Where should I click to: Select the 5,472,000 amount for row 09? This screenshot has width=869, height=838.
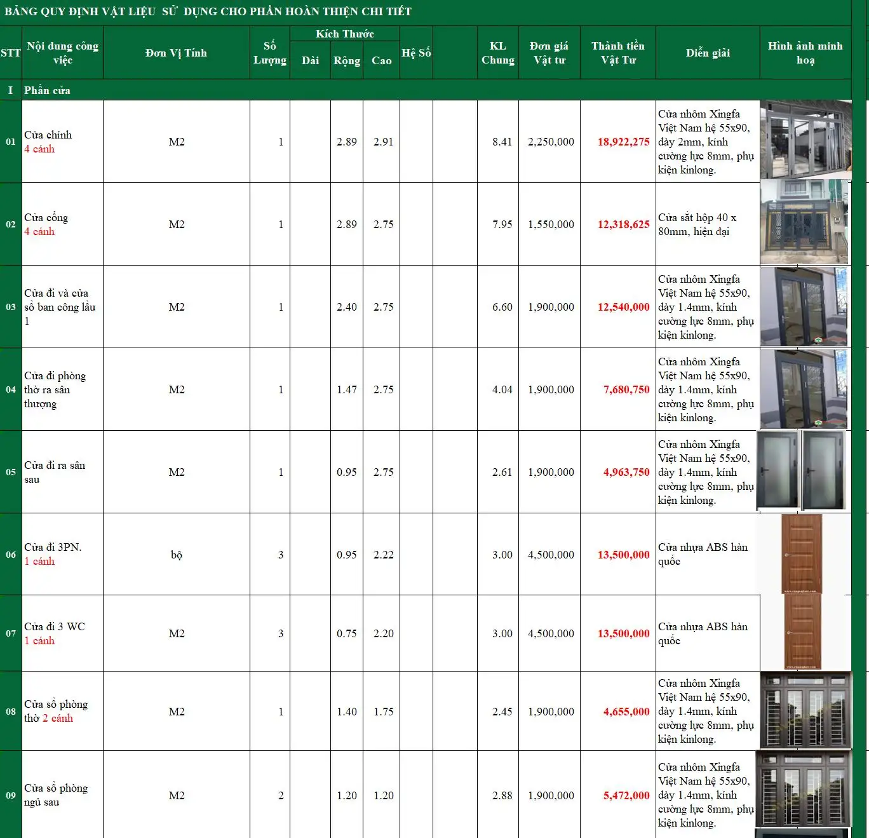[626, 795]
